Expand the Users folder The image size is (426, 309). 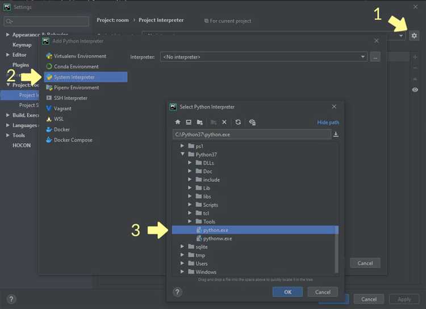click(182, 264)
